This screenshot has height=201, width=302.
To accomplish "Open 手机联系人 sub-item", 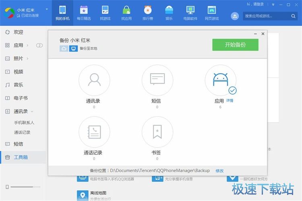I will click(24, 123).
